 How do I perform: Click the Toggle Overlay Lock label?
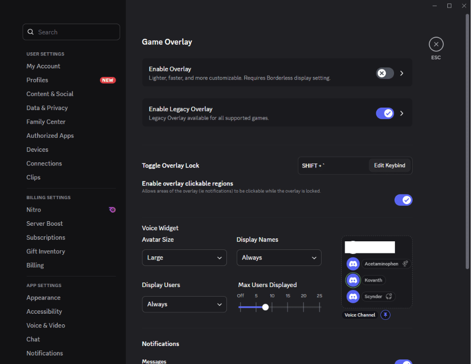point(170,165)
